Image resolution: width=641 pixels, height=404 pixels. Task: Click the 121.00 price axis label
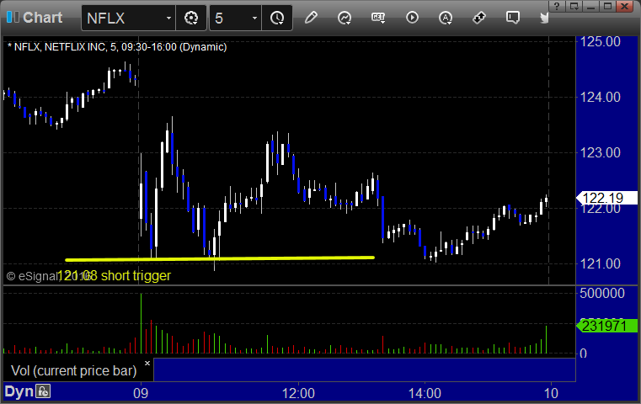click(600, 264)
